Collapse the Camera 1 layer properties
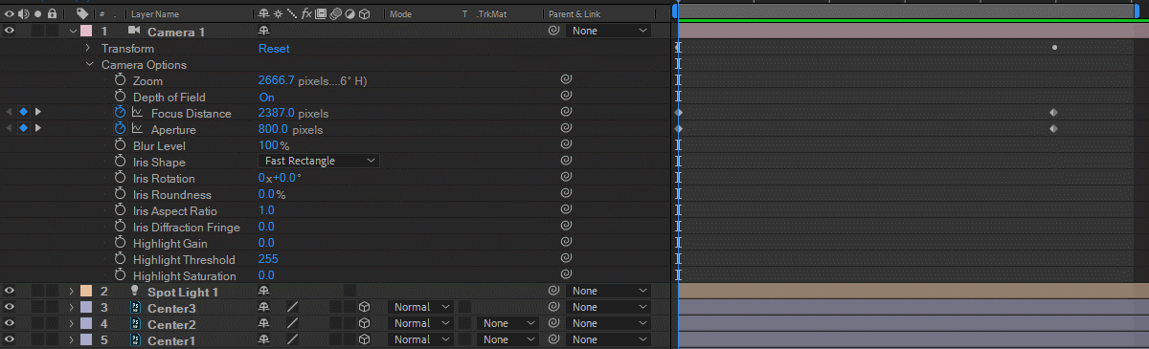 tap(73, 32)
